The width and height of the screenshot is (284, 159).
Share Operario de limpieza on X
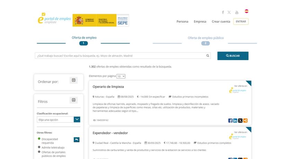click(240, 120)
